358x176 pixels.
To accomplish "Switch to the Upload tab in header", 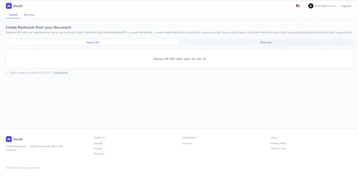I will coord(13,15).
